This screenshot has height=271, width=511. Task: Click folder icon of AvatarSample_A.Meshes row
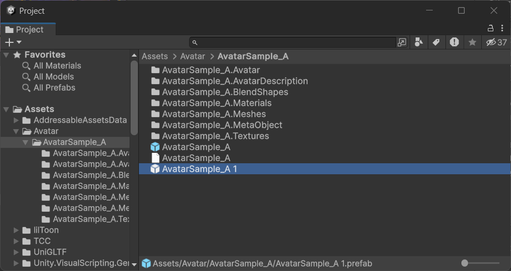[155, 114]
